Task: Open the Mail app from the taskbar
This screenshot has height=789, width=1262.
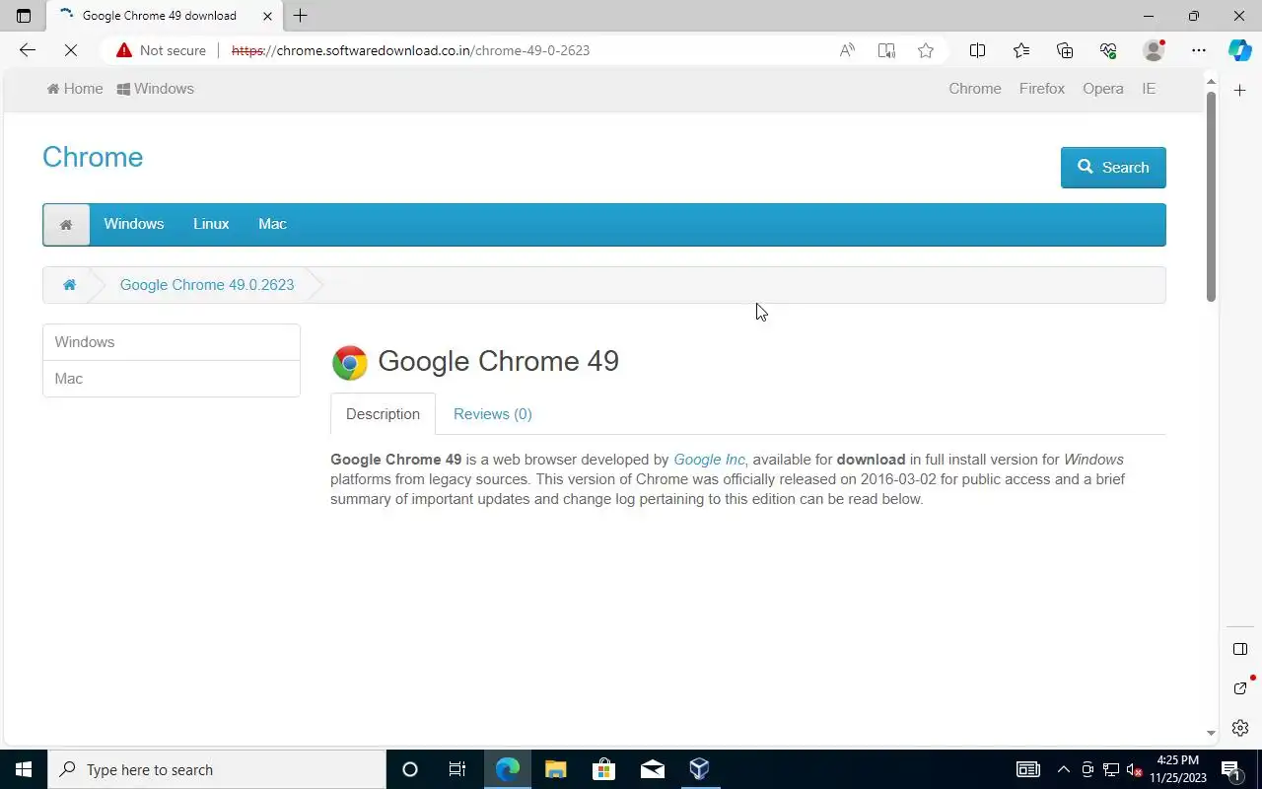Action: (x=652, y=769)
